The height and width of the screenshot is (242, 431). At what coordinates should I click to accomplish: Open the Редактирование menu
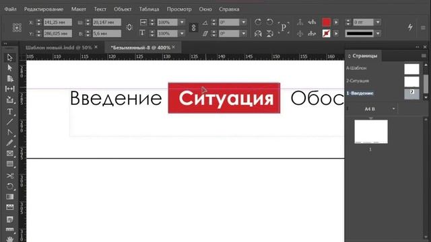click(43, 9)
